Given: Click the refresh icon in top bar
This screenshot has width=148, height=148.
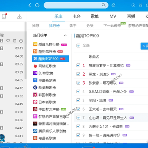Looking at the screenshot, I should click(x=37, y=5).
